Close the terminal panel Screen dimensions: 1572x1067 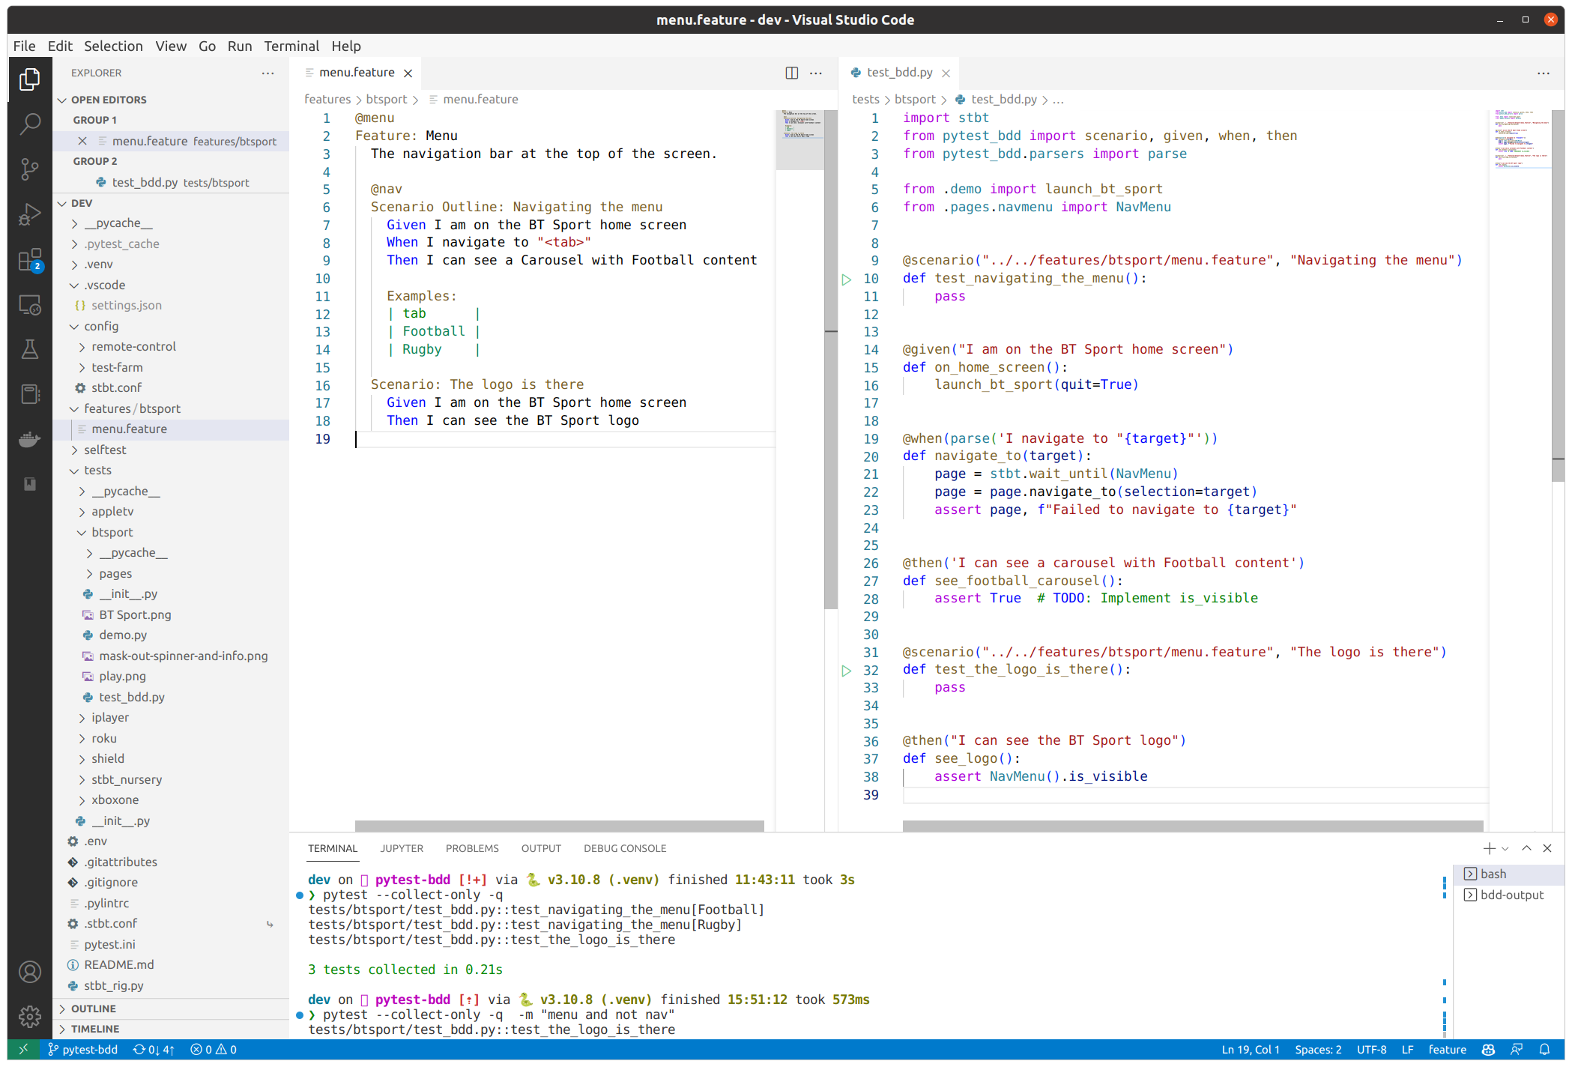pos(1547,848)
